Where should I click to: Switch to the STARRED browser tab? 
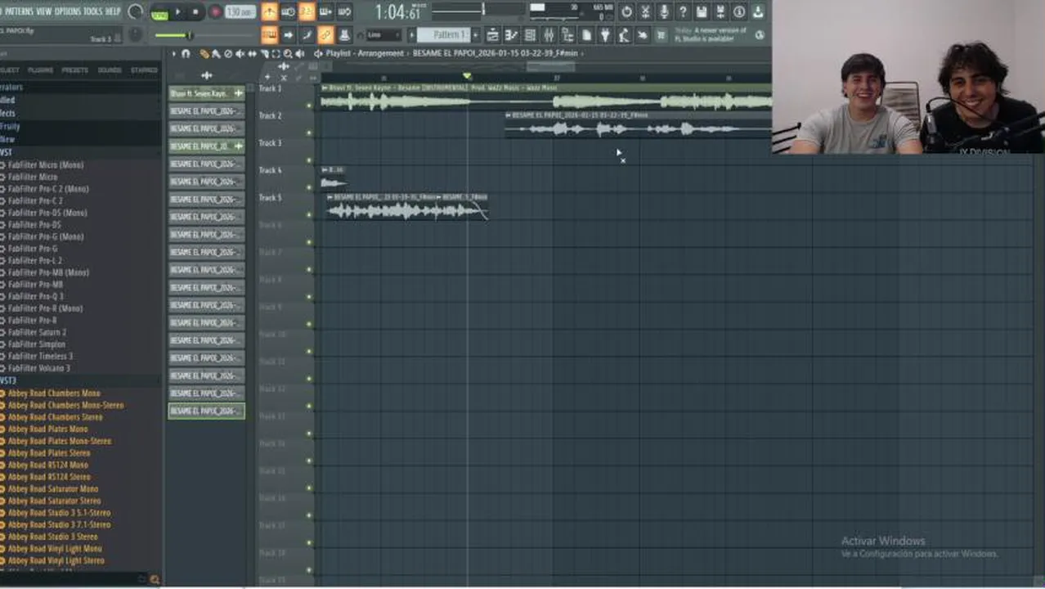[144, 70]
